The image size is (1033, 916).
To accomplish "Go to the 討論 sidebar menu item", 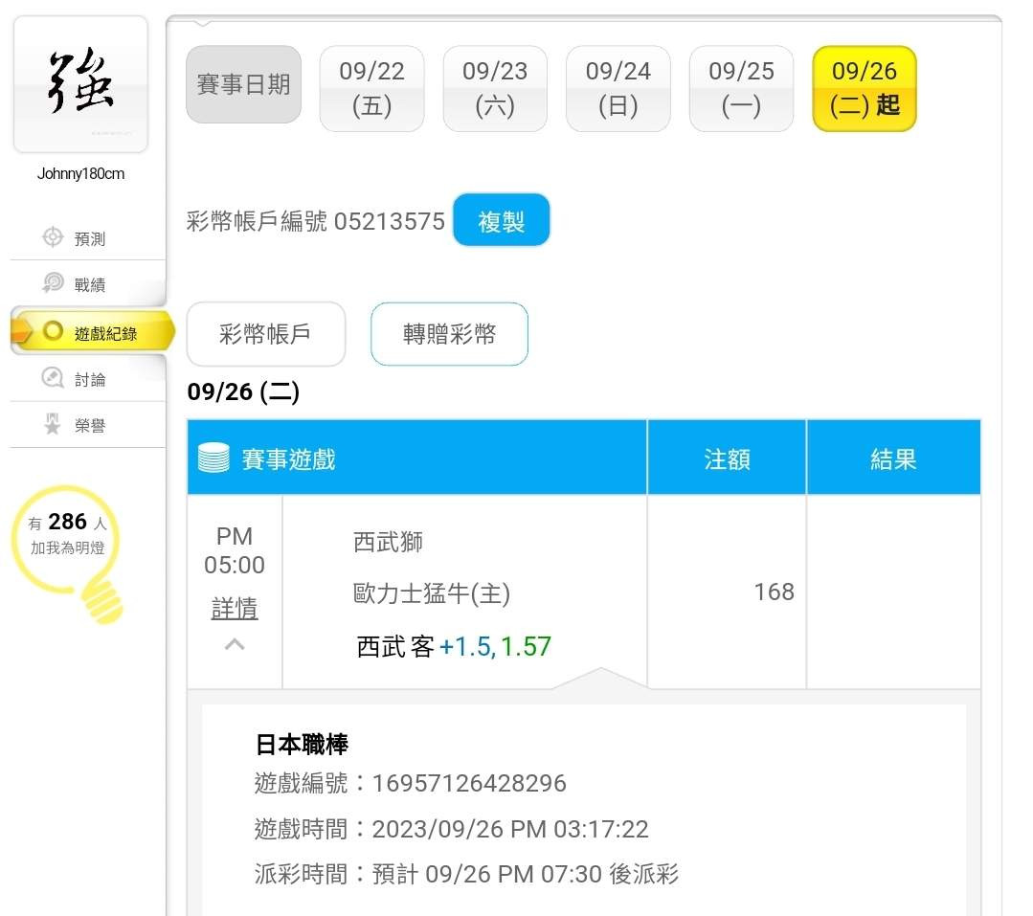I will pyautogui.click(x=88, y=379).
